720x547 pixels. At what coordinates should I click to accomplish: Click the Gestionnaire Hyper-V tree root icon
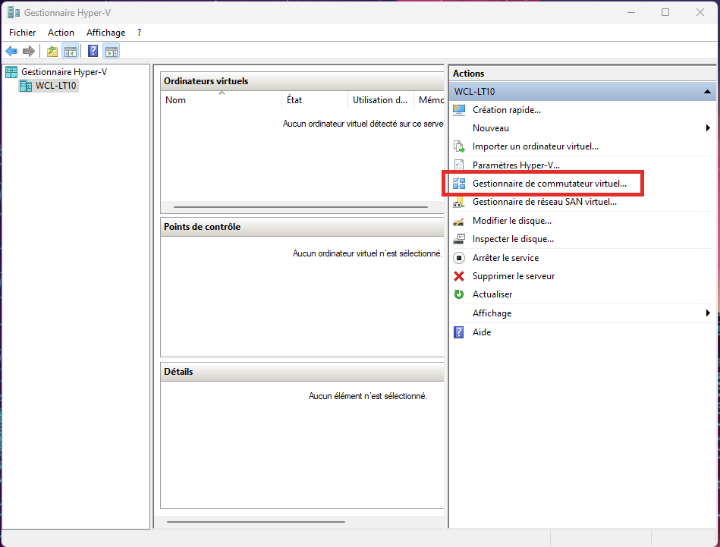coord(11,71)
